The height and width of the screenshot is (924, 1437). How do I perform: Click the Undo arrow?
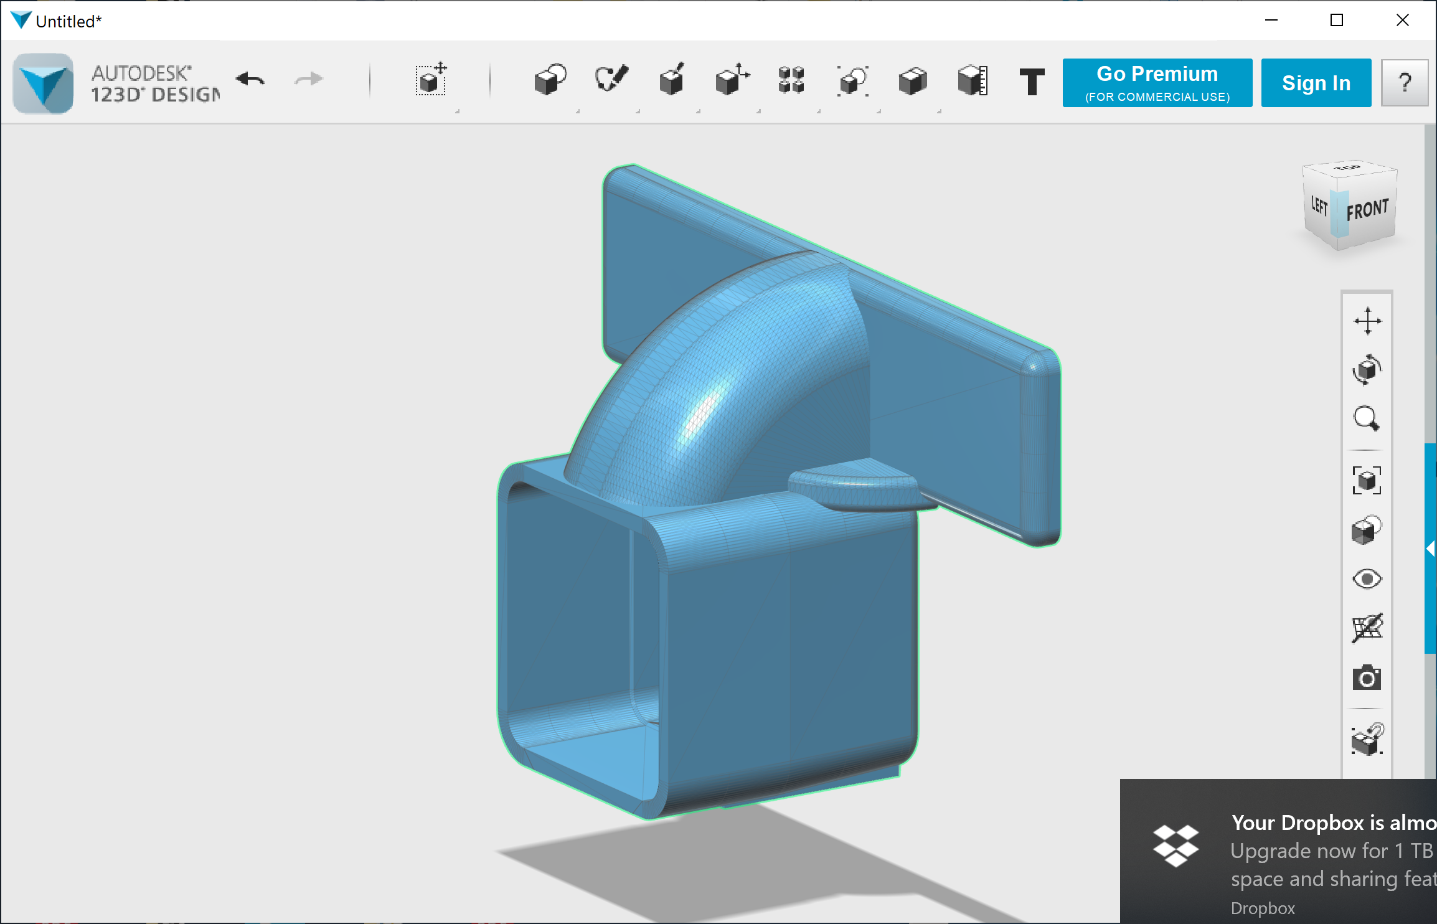[x=251, y=79]
